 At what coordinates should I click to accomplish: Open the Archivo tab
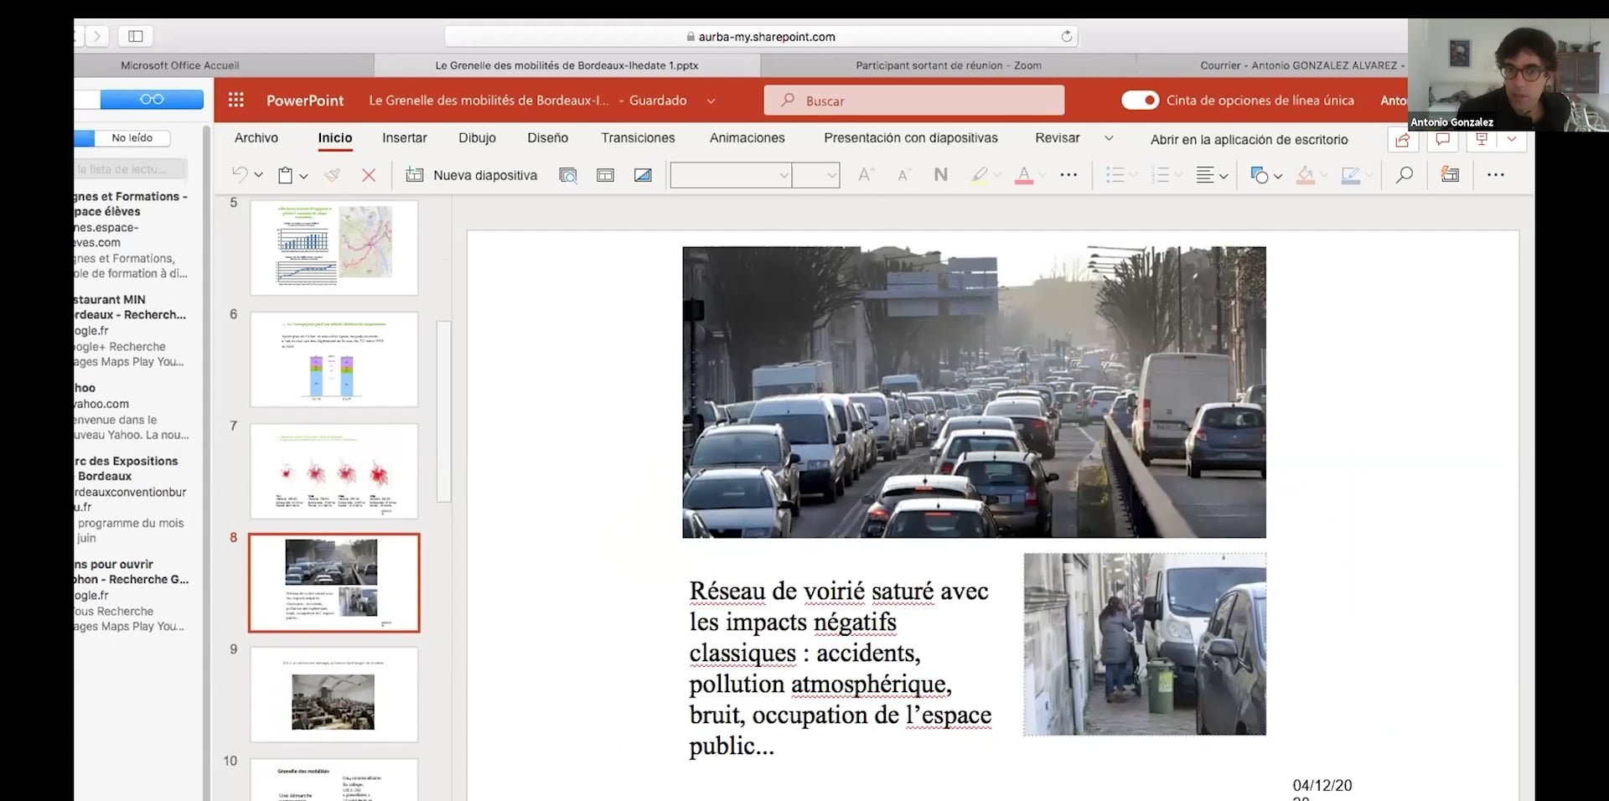click(x=256, y=138)
